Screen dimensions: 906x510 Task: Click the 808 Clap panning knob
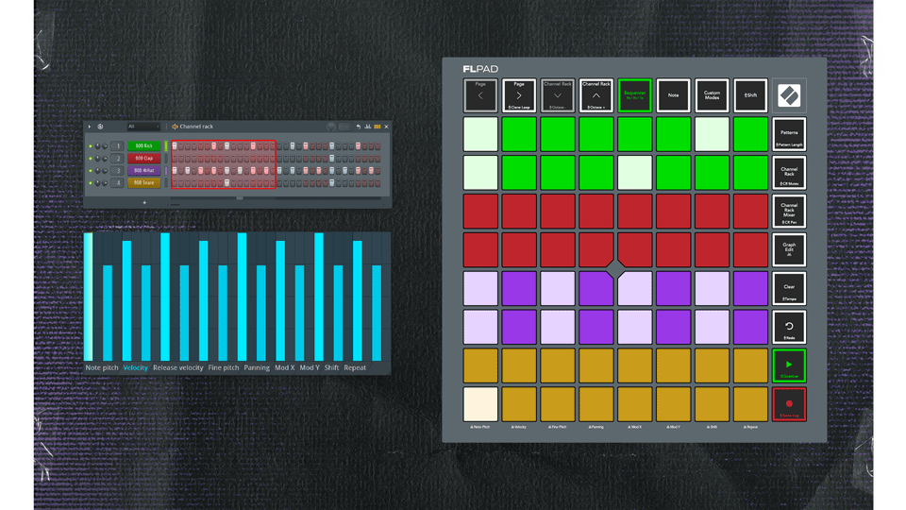pos(97,159)
